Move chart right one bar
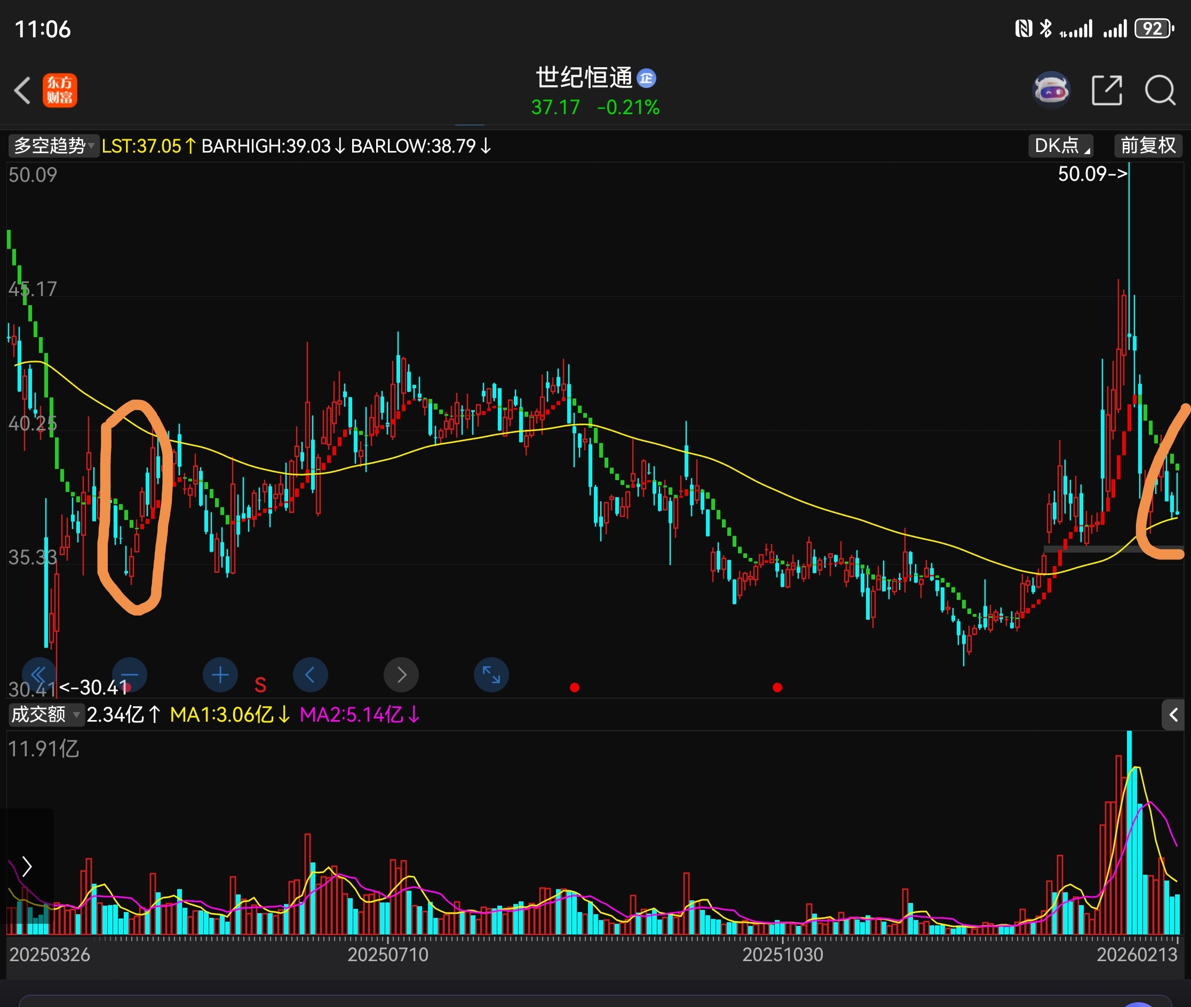This screenshot has height=1007, width=1191. pos(401,675)
